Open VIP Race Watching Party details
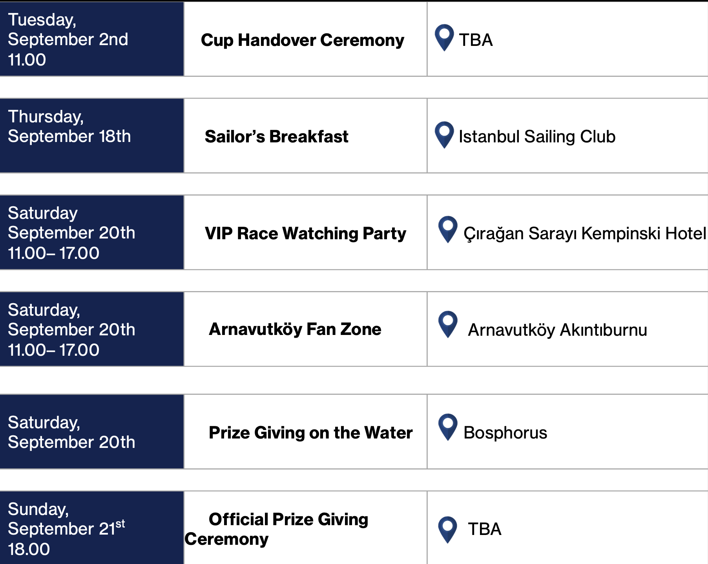 305,233
